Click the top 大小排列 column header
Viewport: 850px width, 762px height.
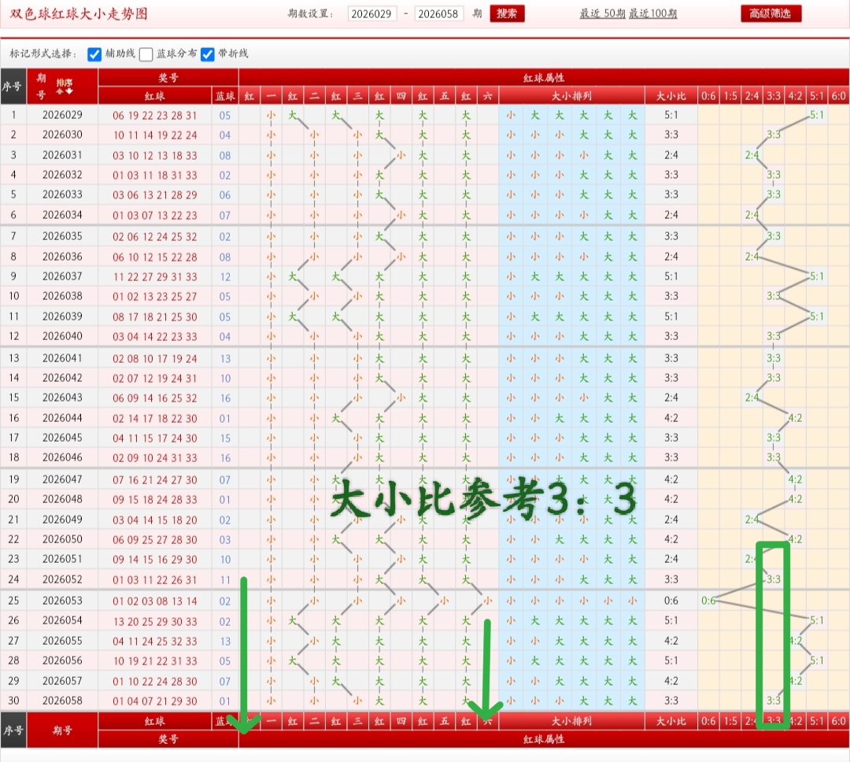572,96
